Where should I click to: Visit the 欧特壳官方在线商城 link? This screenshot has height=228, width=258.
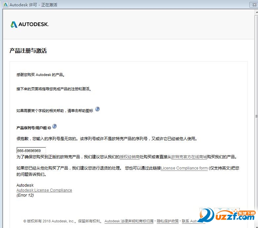(x=189, y=157)
